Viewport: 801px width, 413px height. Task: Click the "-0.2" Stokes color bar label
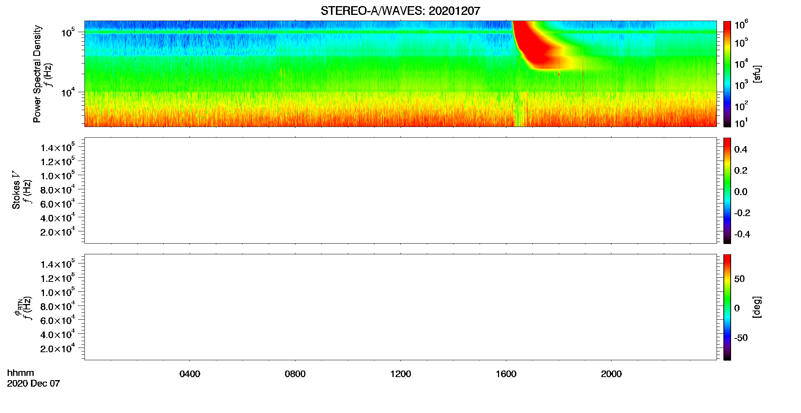point(742,213)
